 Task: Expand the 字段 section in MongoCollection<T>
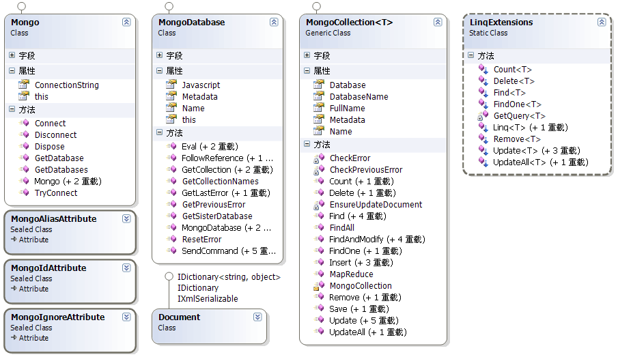[307, 55]
